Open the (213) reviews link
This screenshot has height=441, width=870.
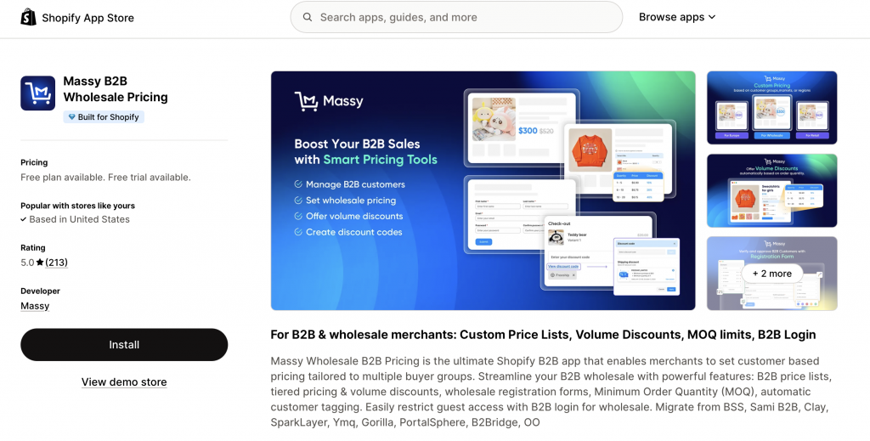click(x=57, y=263)
